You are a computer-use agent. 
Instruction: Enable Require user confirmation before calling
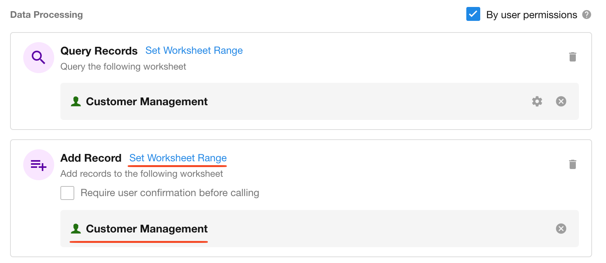tap(67, 193)
